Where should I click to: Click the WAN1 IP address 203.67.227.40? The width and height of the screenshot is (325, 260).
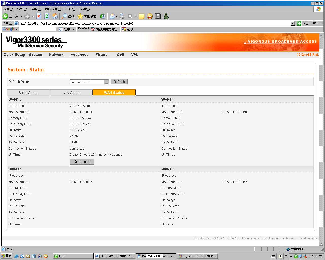pyautogui.click(x=80, y=106)
